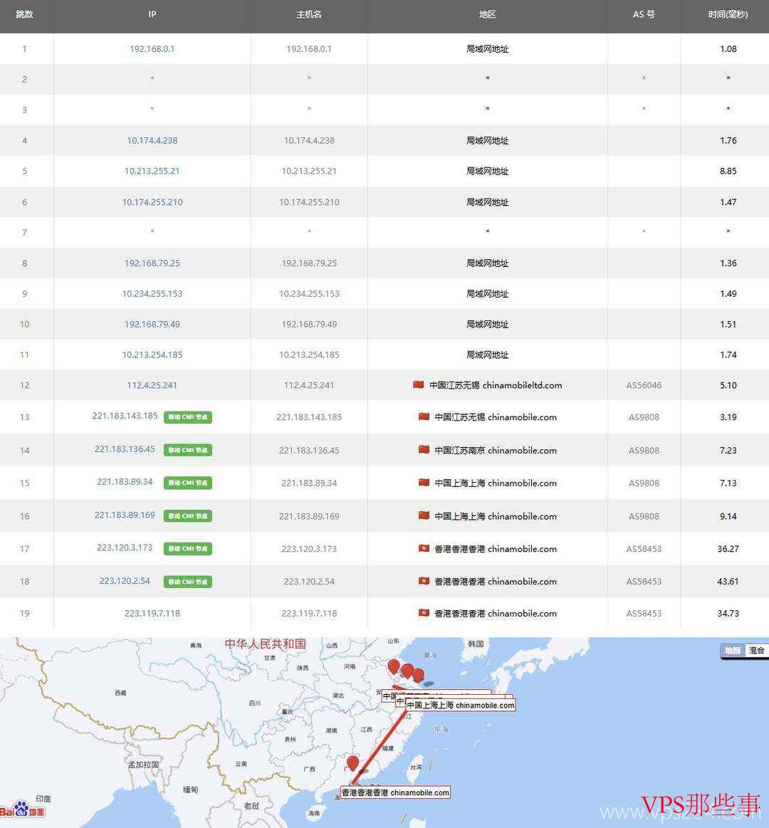This screenshot has height=828, width=769.
Task: Open the 192.168.79.25 IP link in hop 8
Action: [152, 263]
